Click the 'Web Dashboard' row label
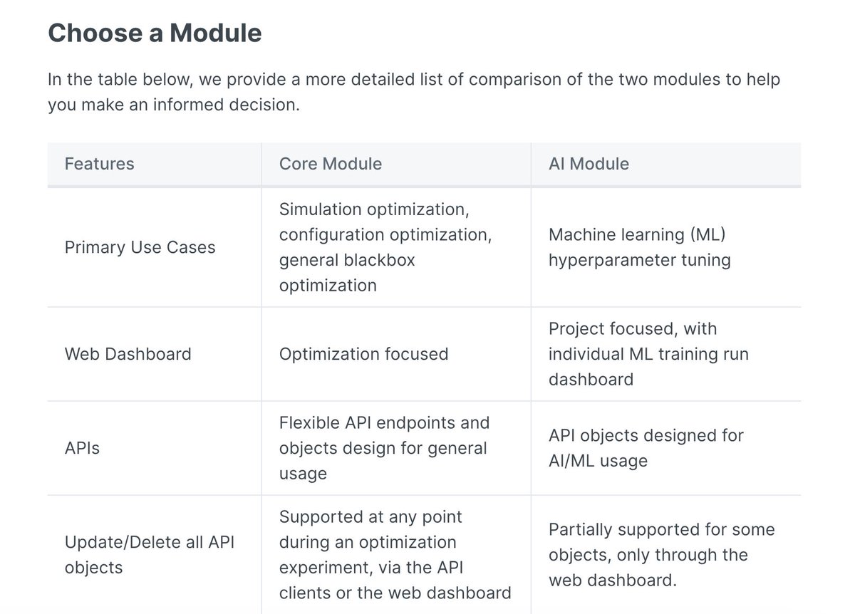855x614 pixels. (x=128, y=354)
